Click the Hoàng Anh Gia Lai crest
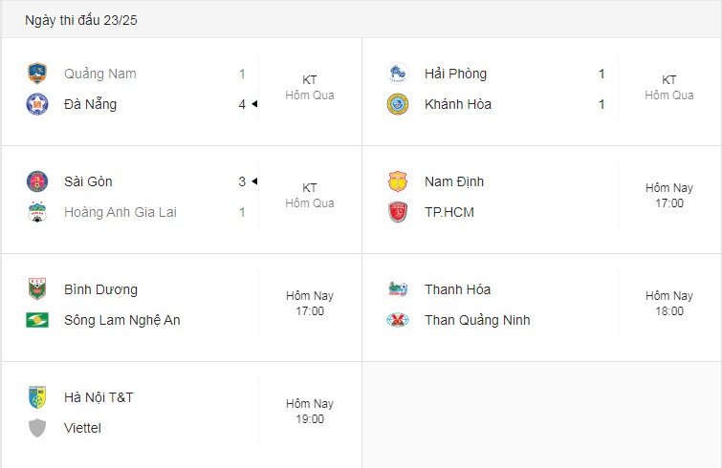Viewport: 722px width, 468px height. (x=37, y=212)
